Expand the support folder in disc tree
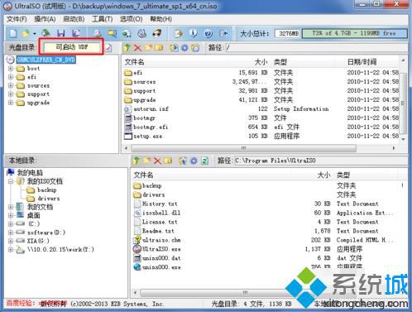Image resolution: width=412 pixels, height=312 pixels. tap(11, 94)
